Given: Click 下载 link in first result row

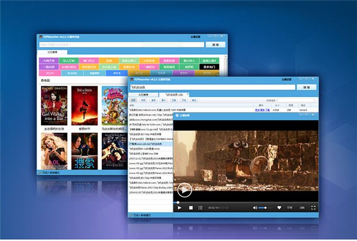Looking at the screenshot, I should pos(268,110).
